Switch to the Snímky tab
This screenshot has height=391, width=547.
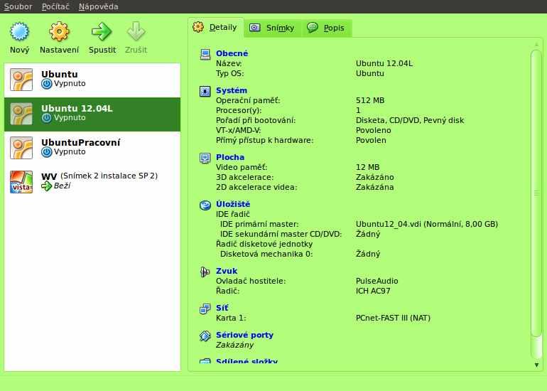273,28
